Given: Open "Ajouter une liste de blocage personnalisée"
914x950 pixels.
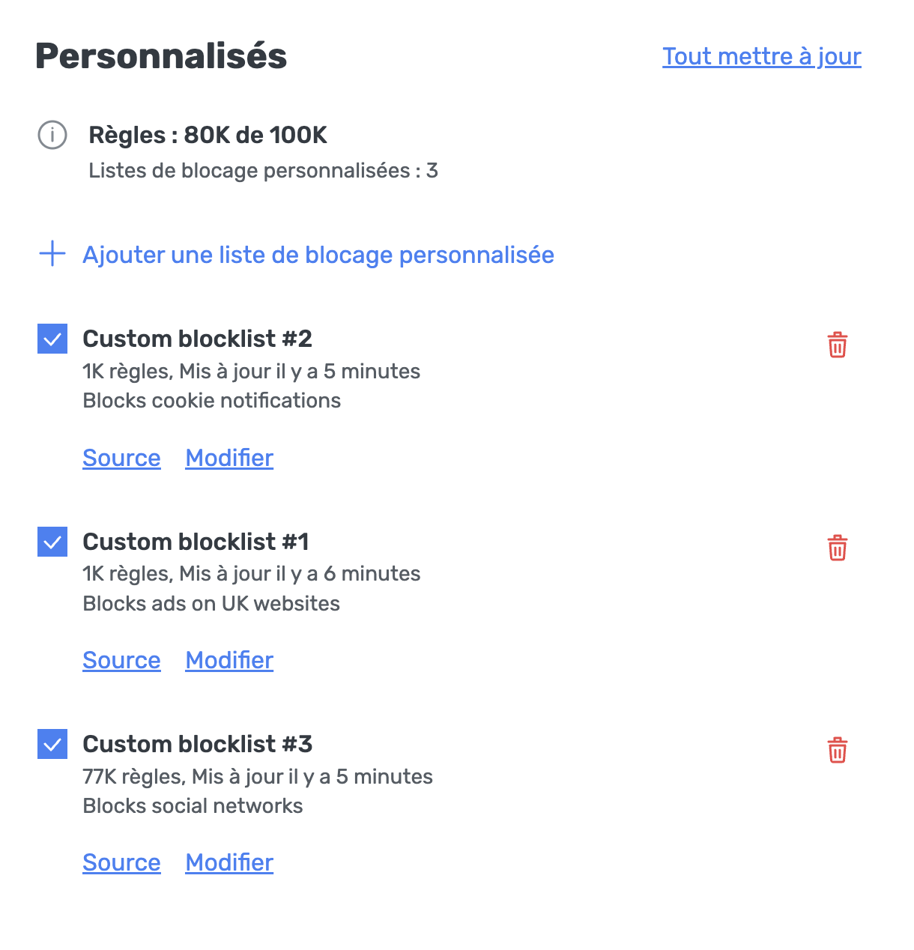Looking at the screenshot, I should [318, 255].
